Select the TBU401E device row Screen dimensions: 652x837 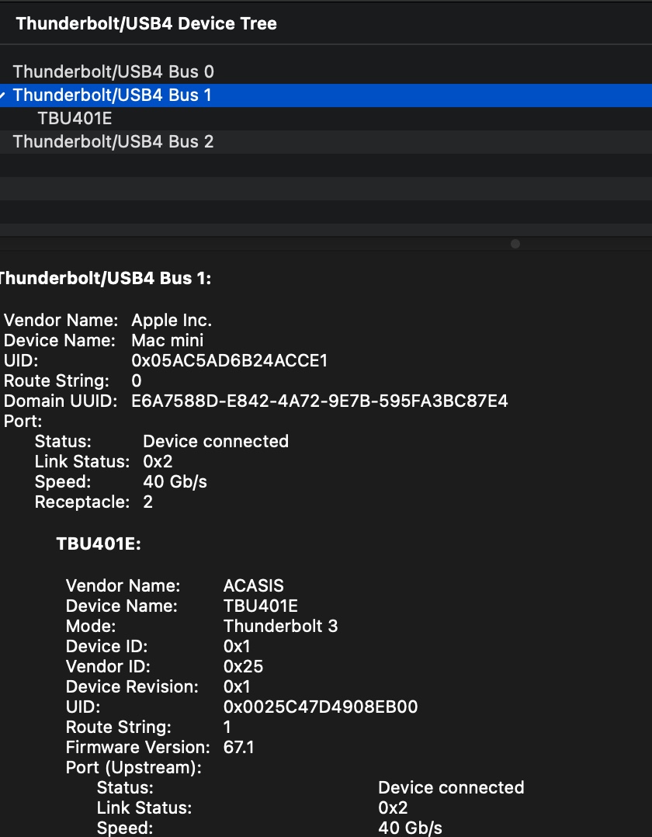(x=326, y=119)
